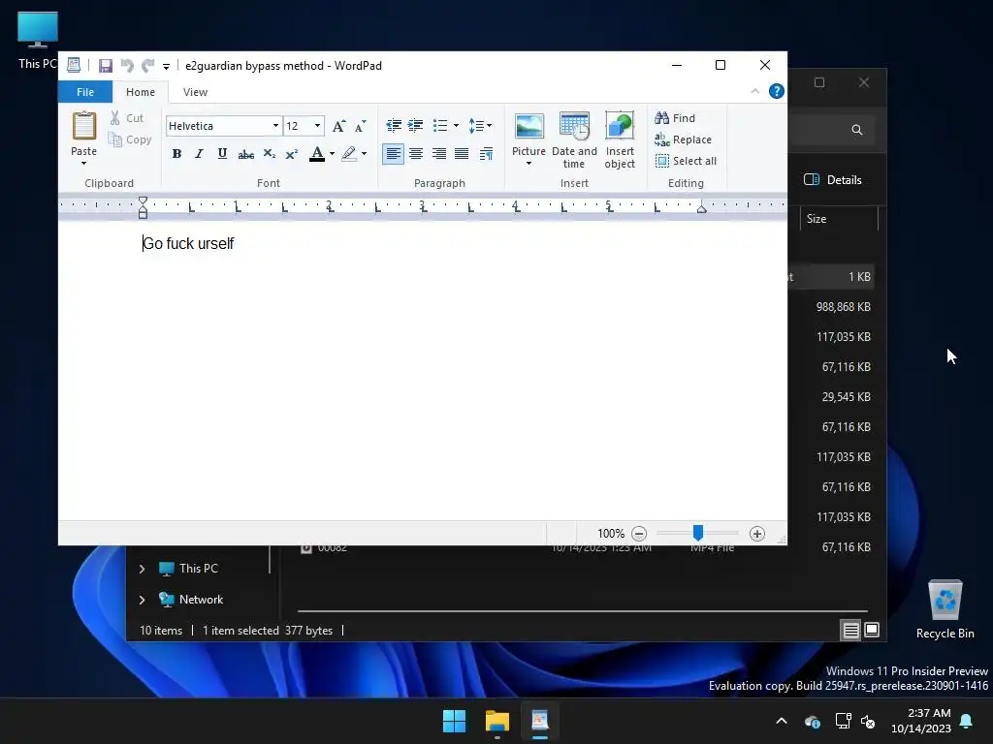This screenshot has height=744, width=993.
Task: Click the Save icon in WordPad title bar
Action: (105, 66)
